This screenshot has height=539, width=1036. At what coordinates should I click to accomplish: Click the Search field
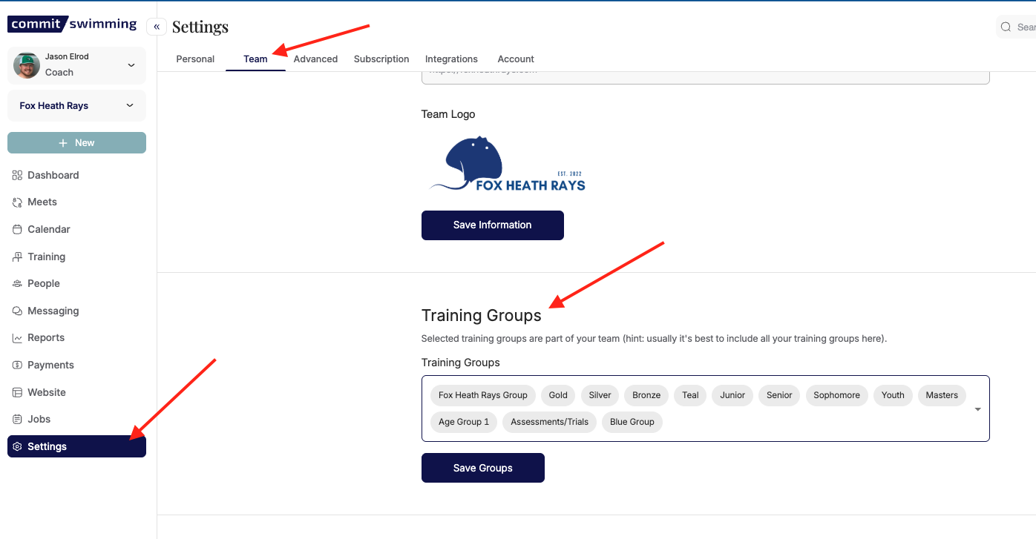point(1017,27)
